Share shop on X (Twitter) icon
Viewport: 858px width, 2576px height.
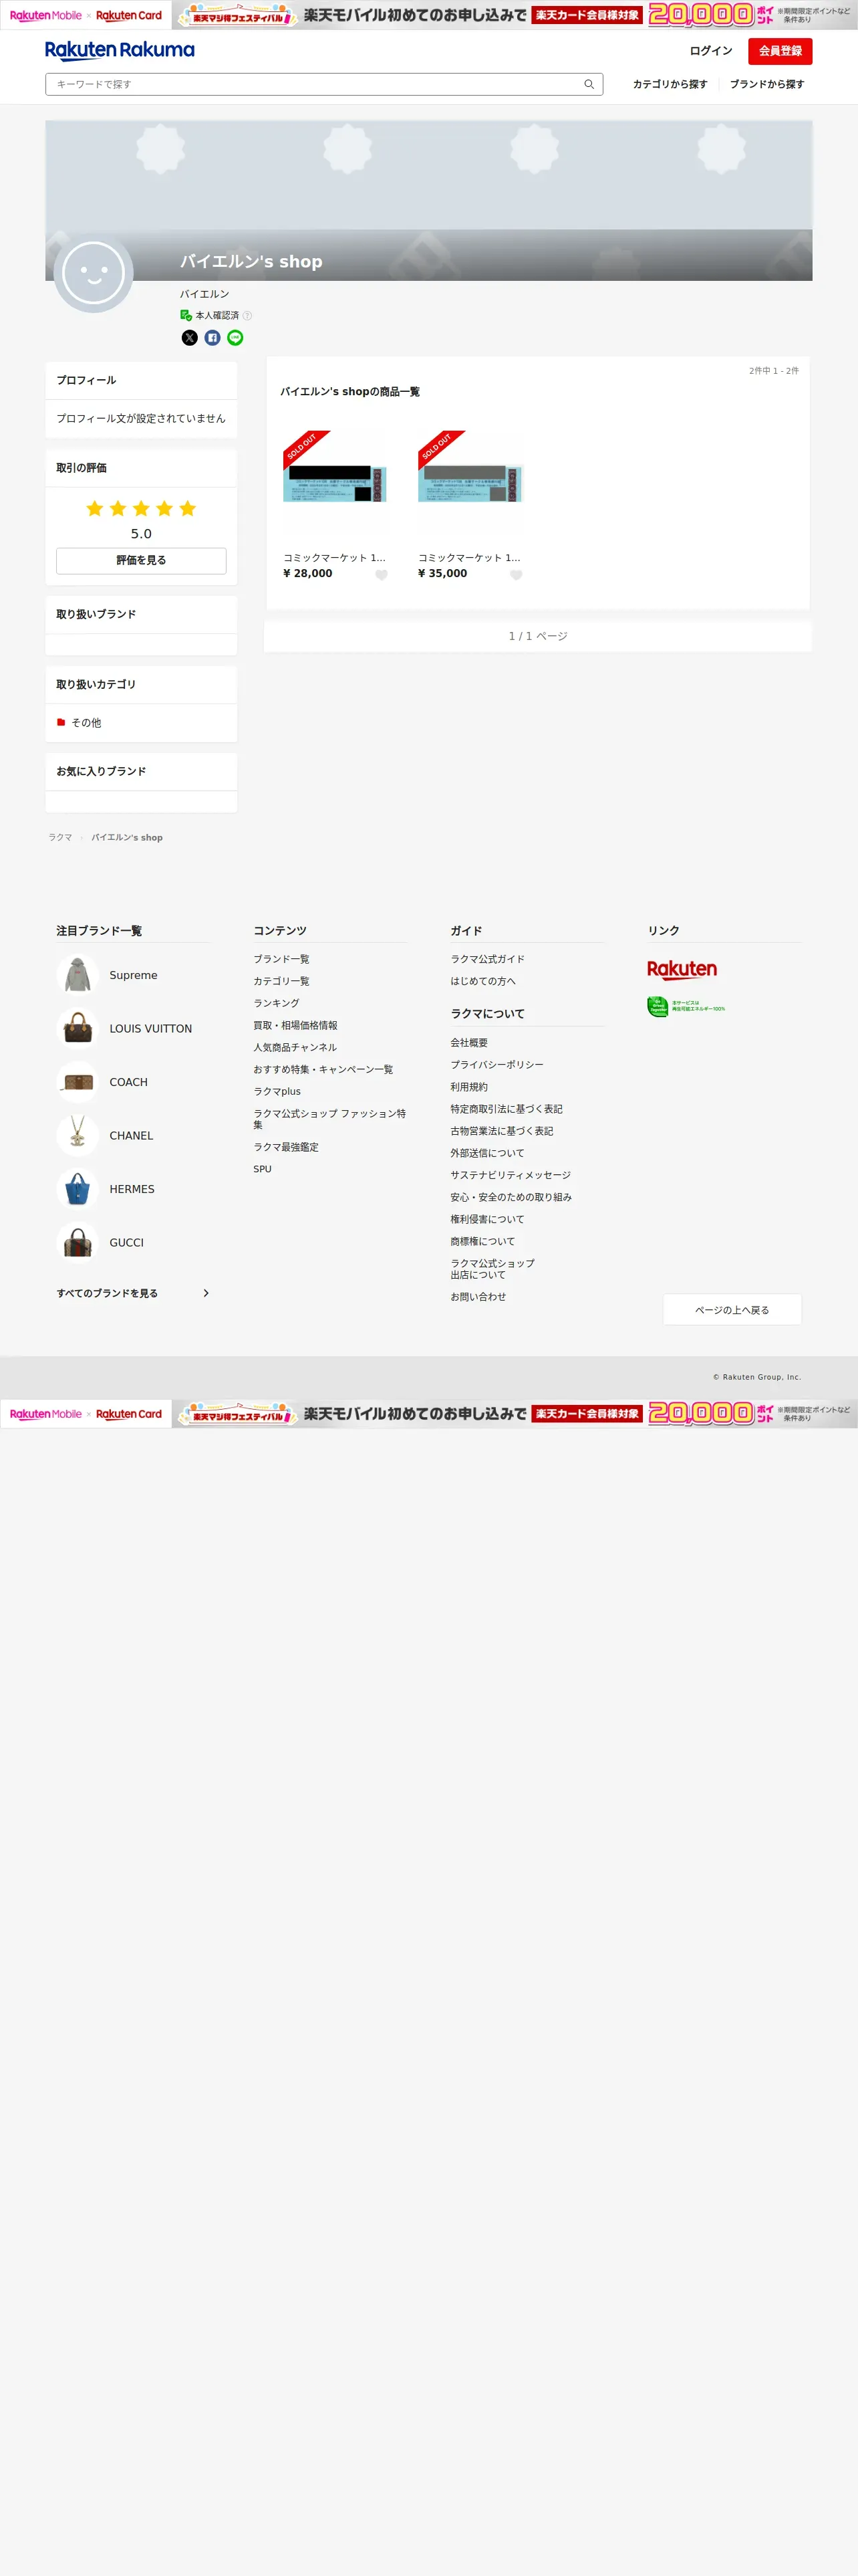pos(190,338)
